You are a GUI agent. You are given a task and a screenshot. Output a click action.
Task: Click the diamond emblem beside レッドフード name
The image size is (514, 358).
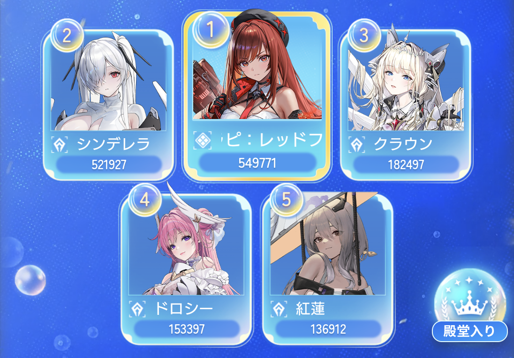coord(203,141)
